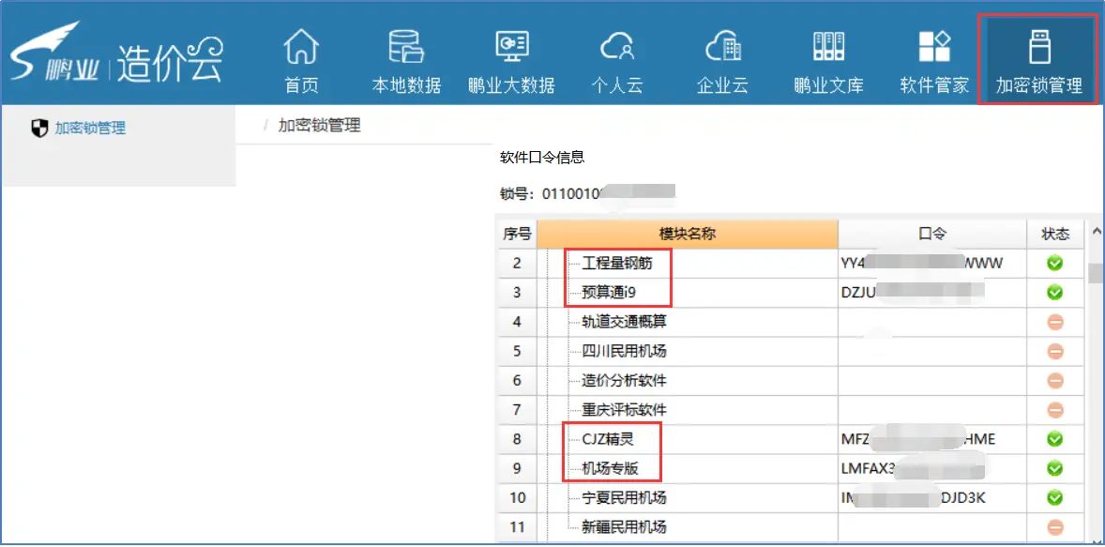Click row number 8 cell
Image resolution: width=1105 pixels, height=547 pixels.
[517, 439]
